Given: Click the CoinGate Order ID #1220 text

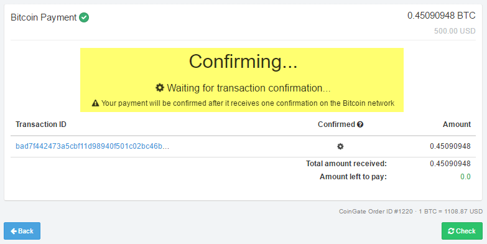Looking at the screenshot, I should pyautogui.click(x=376, y=212).
